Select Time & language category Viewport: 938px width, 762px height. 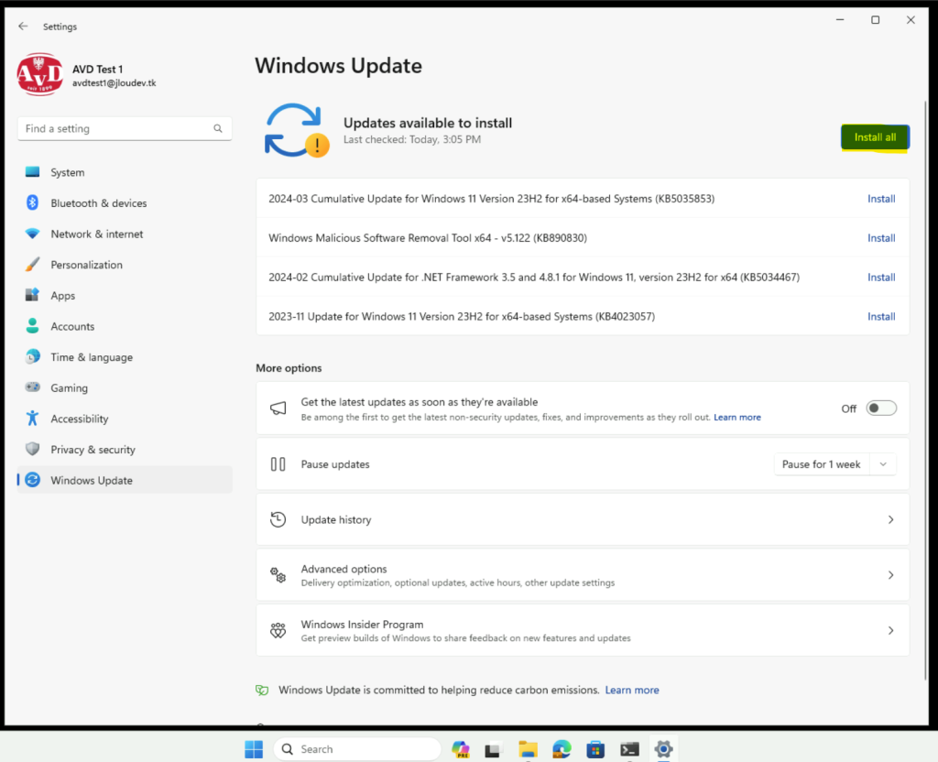(125, 357)
